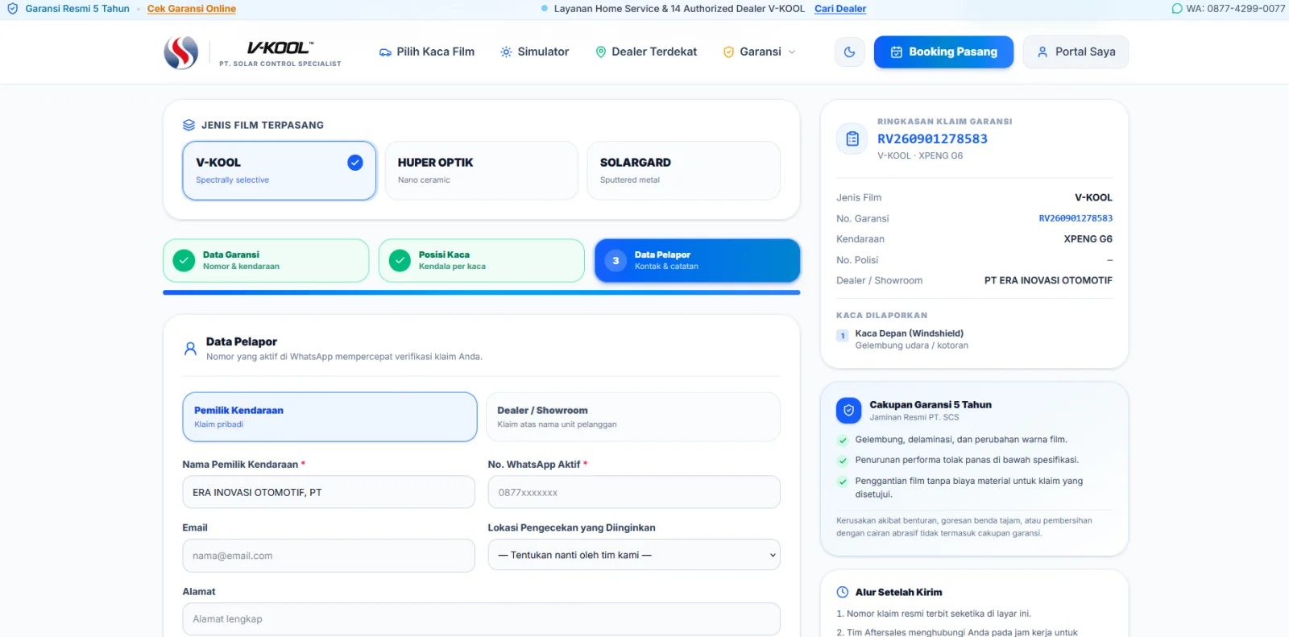Click the WhatsApp chat bubble icon in top bar

1177,9
